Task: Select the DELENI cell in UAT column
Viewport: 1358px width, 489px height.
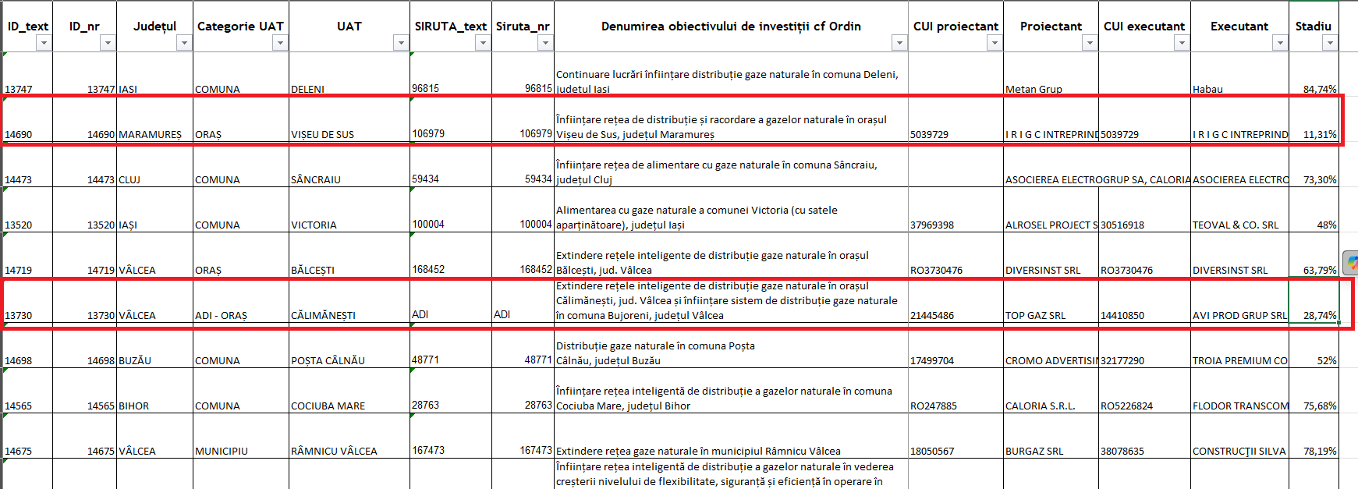Action: [349, 74]
